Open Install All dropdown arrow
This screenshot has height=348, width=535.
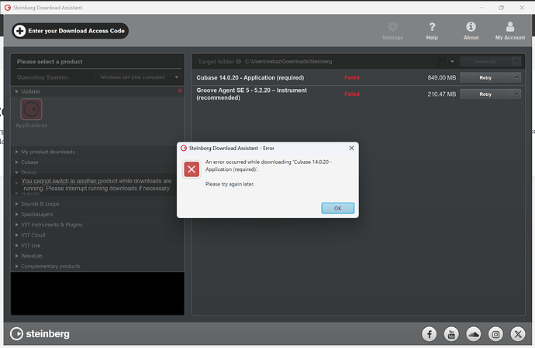coord(516,62)
